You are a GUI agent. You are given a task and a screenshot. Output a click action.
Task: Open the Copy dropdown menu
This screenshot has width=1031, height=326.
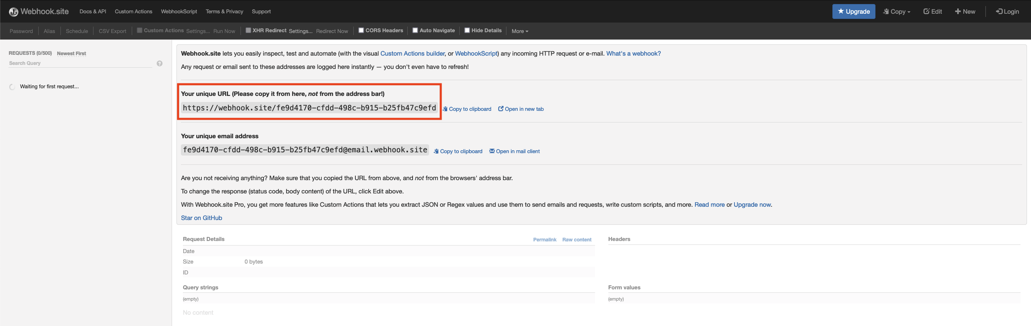coord(897,11)
